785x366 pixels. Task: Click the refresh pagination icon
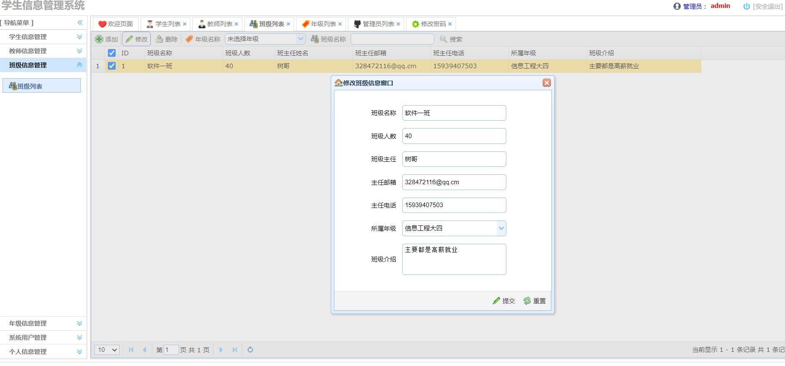coord(250,350)
